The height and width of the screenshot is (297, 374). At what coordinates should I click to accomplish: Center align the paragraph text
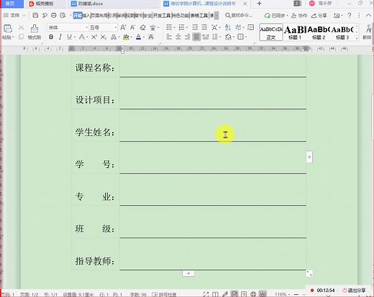pyautogui.click(x=178, y=37)
